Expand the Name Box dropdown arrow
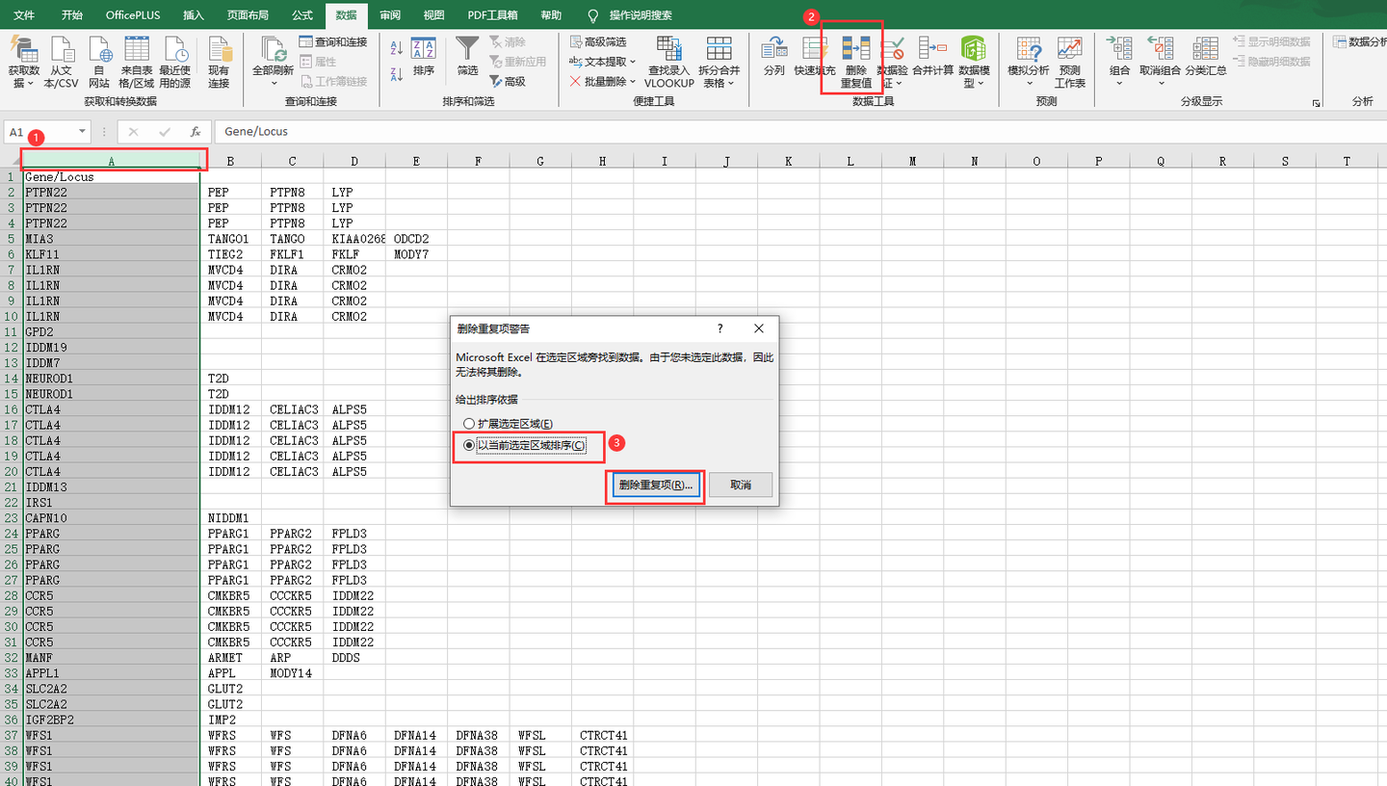 [82, 132]
